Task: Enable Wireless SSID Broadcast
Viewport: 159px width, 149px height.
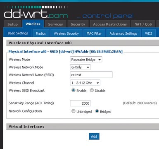Action: (74, 90)
